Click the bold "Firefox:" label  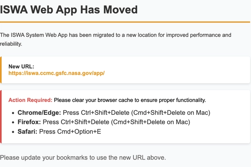[x=29, y=122]
